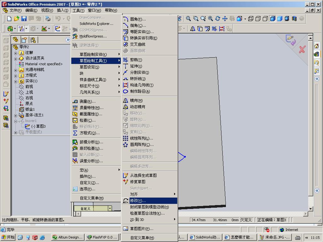Select 前视 plane in the feature tree
This screenshot has height=242, width=323.
click(29, 87)
